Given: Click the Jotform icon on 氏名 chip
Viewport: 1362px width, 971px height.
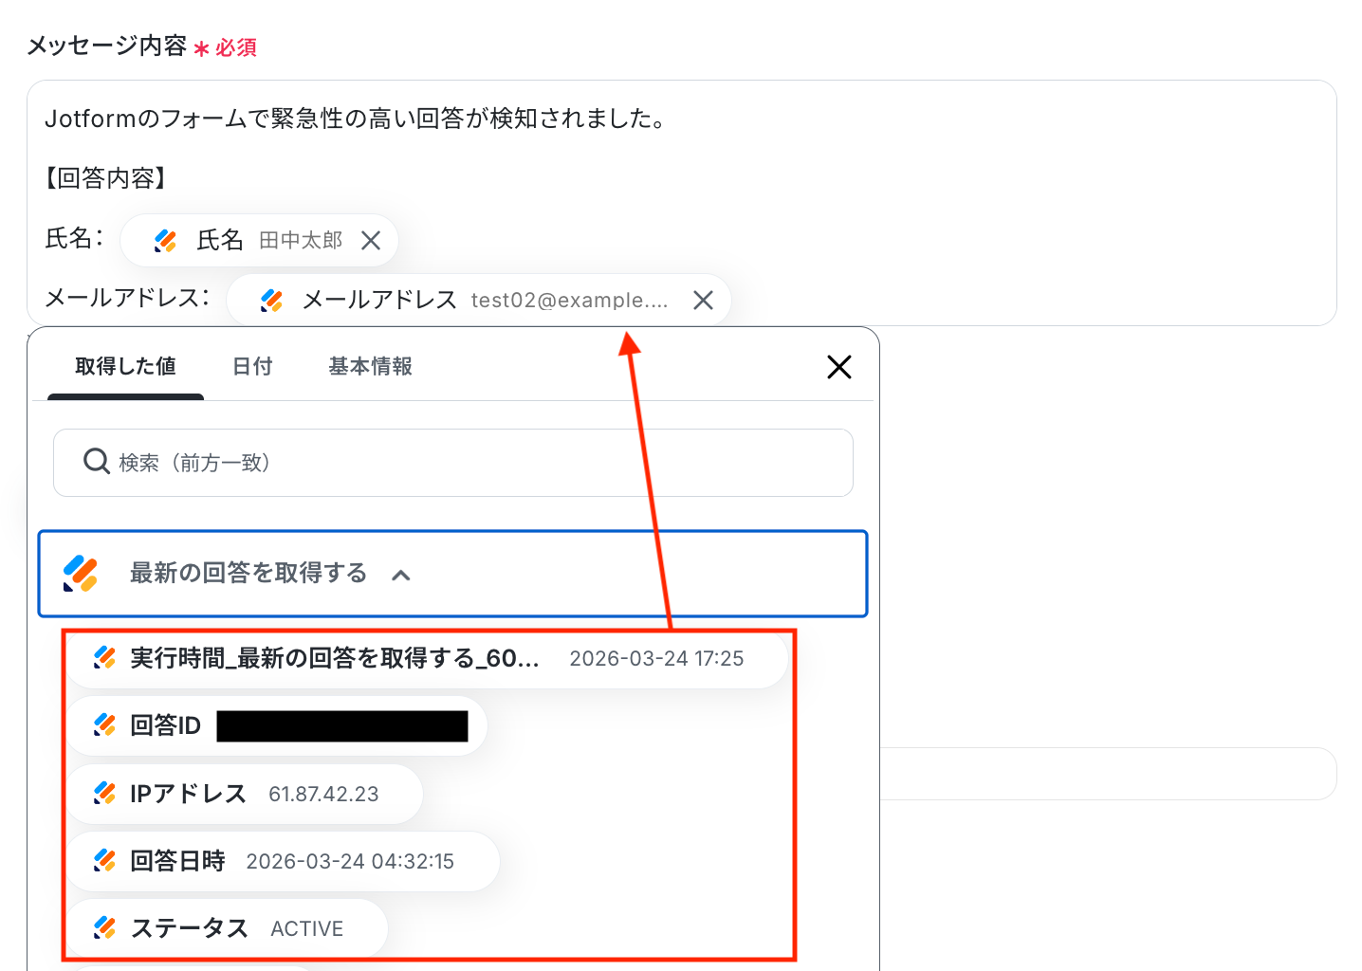Looking at the screenshot, I should 165,241.
